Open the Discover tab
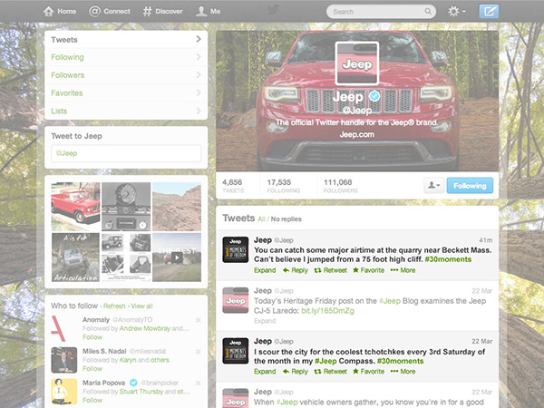Image resolution: width=544 pixels, height=408 pixels. tap(162, 12)
